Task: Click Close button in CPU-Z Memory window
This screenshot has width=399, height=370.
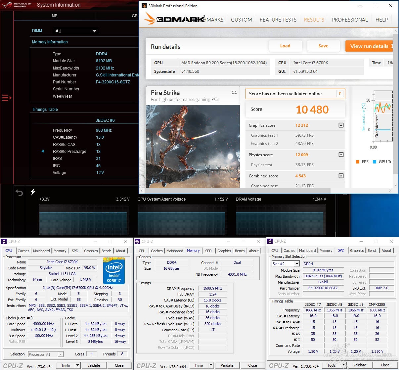Action: (x=252, y=365)
